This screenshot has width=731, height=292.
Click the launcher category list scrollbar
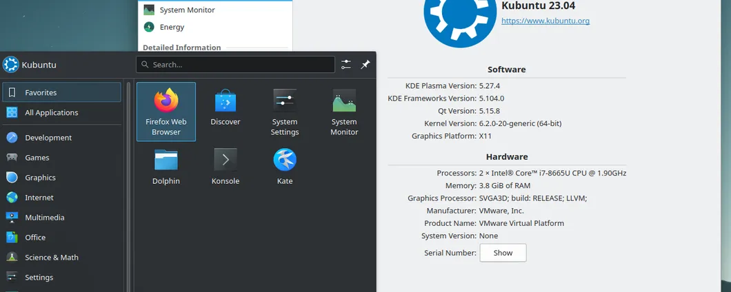(129, 186)
